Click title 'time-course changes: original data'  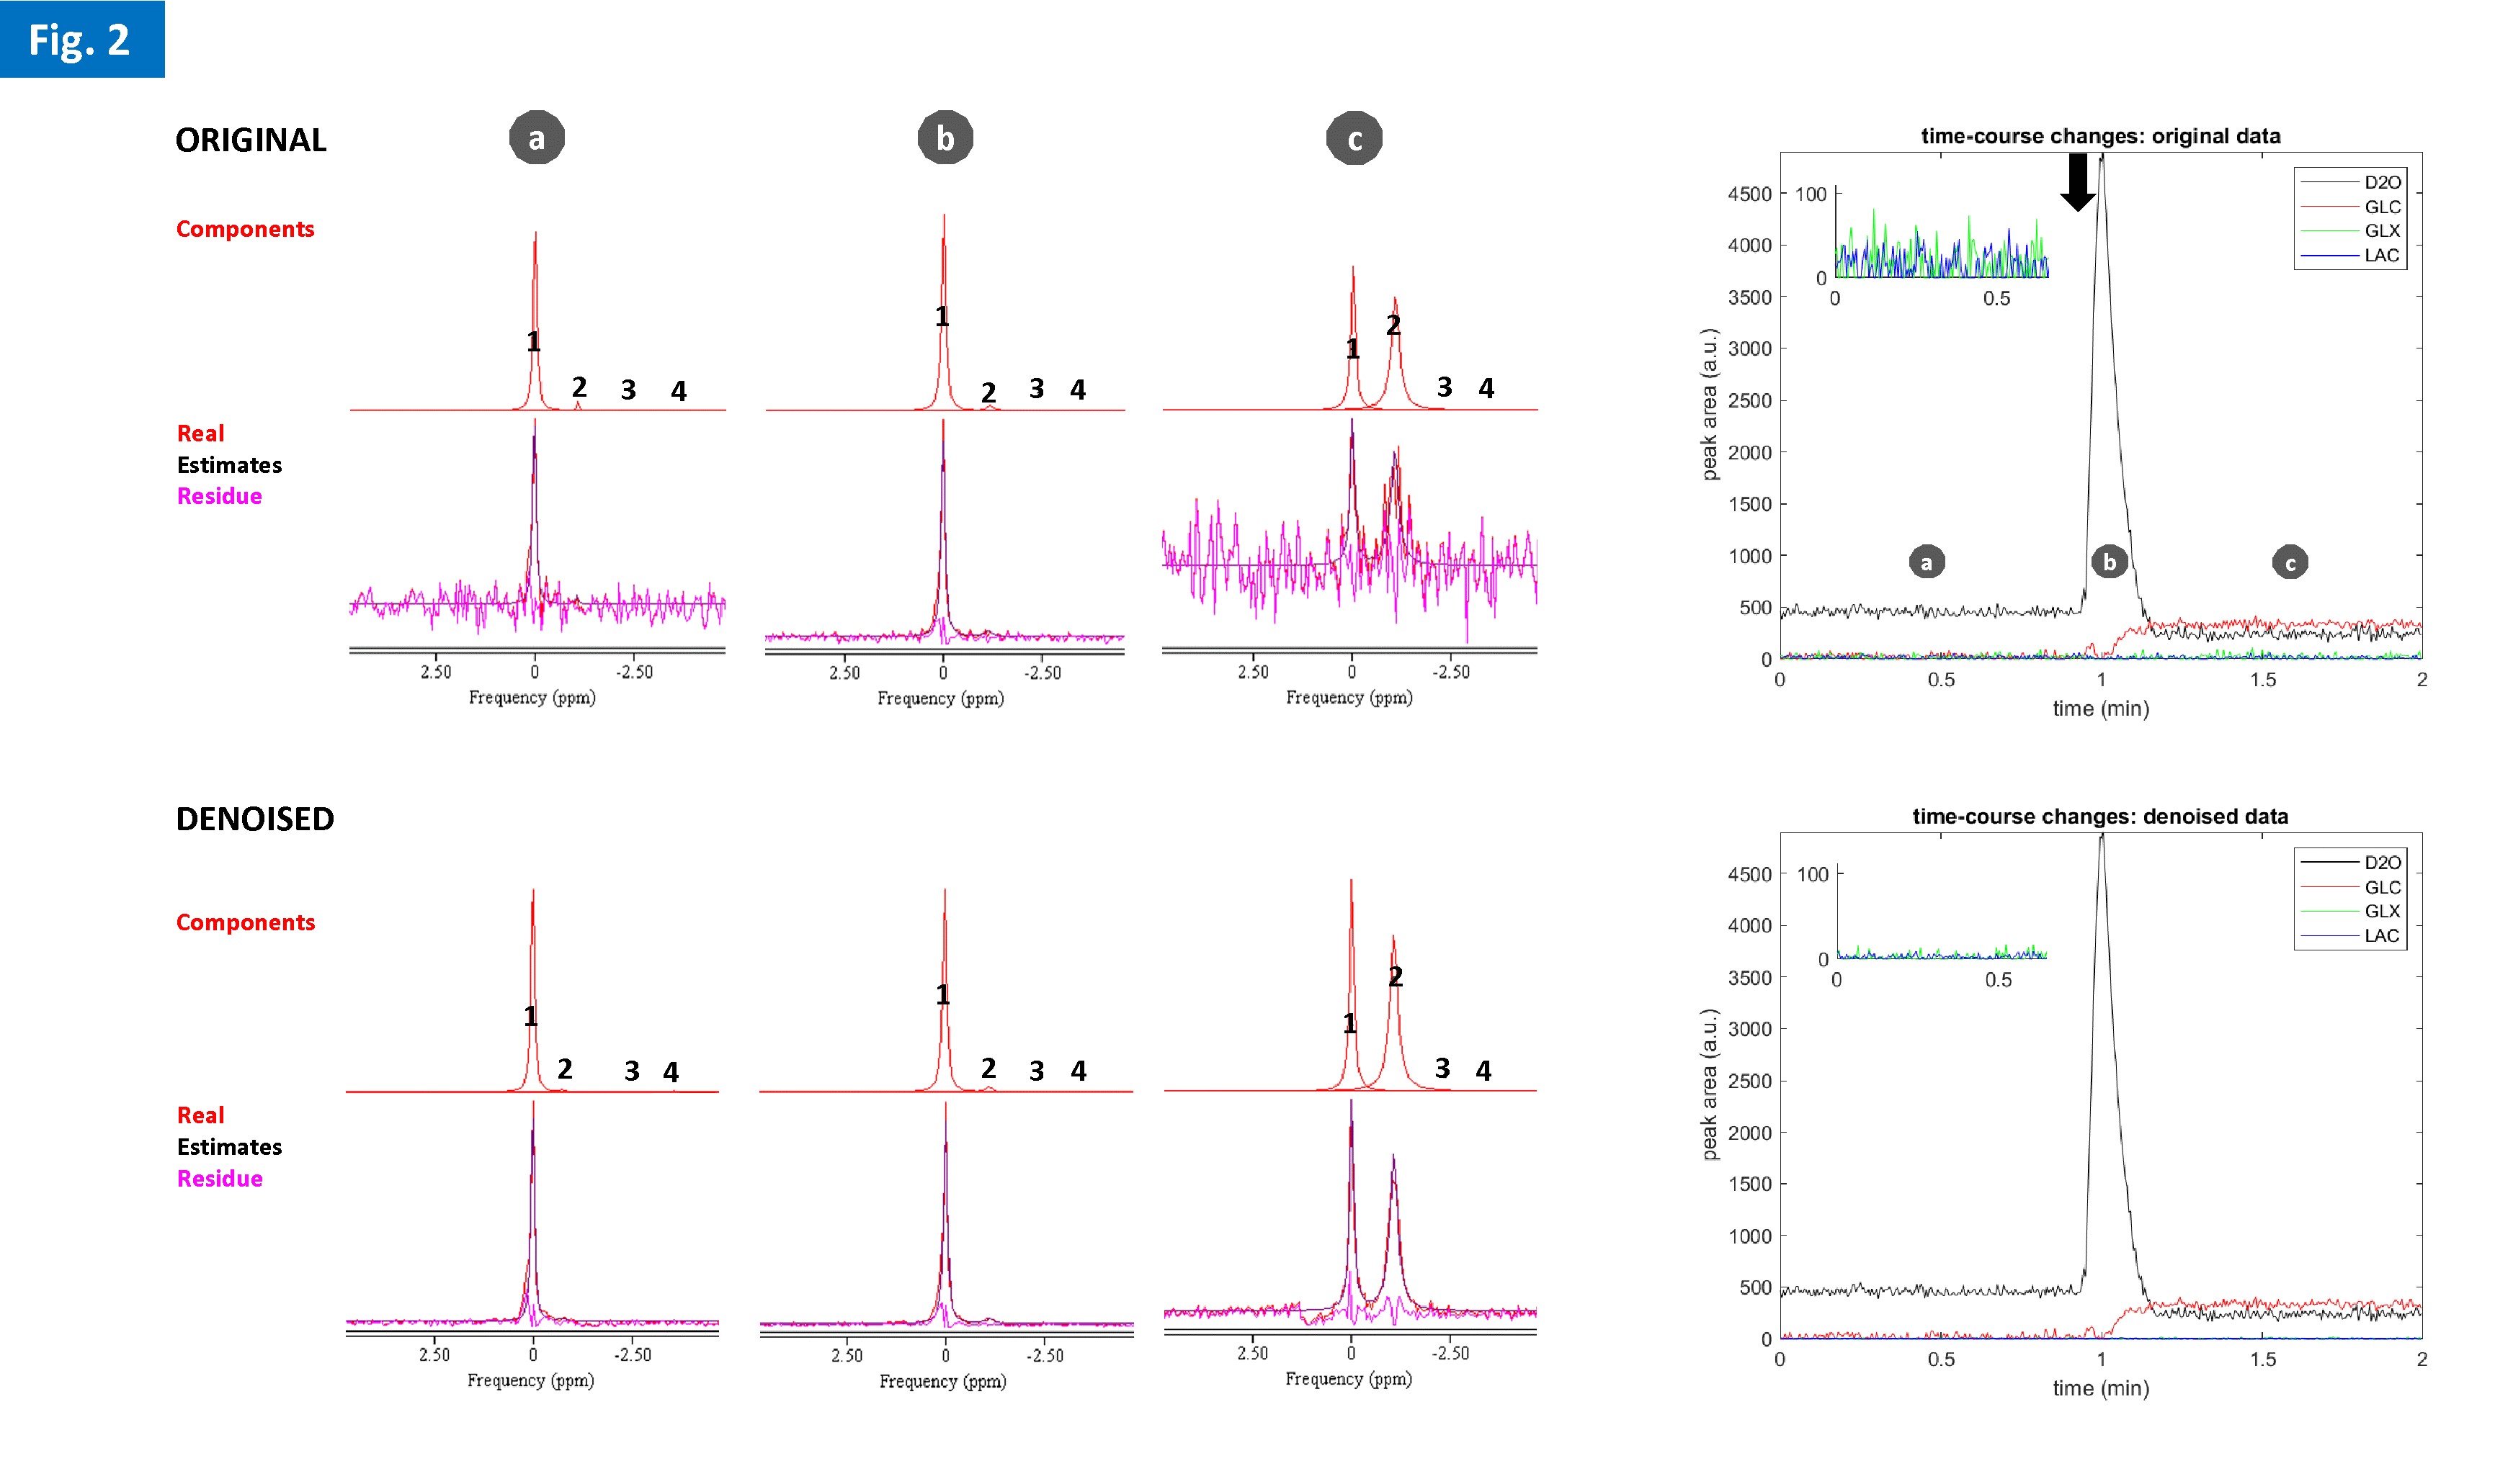point(2100,136)
